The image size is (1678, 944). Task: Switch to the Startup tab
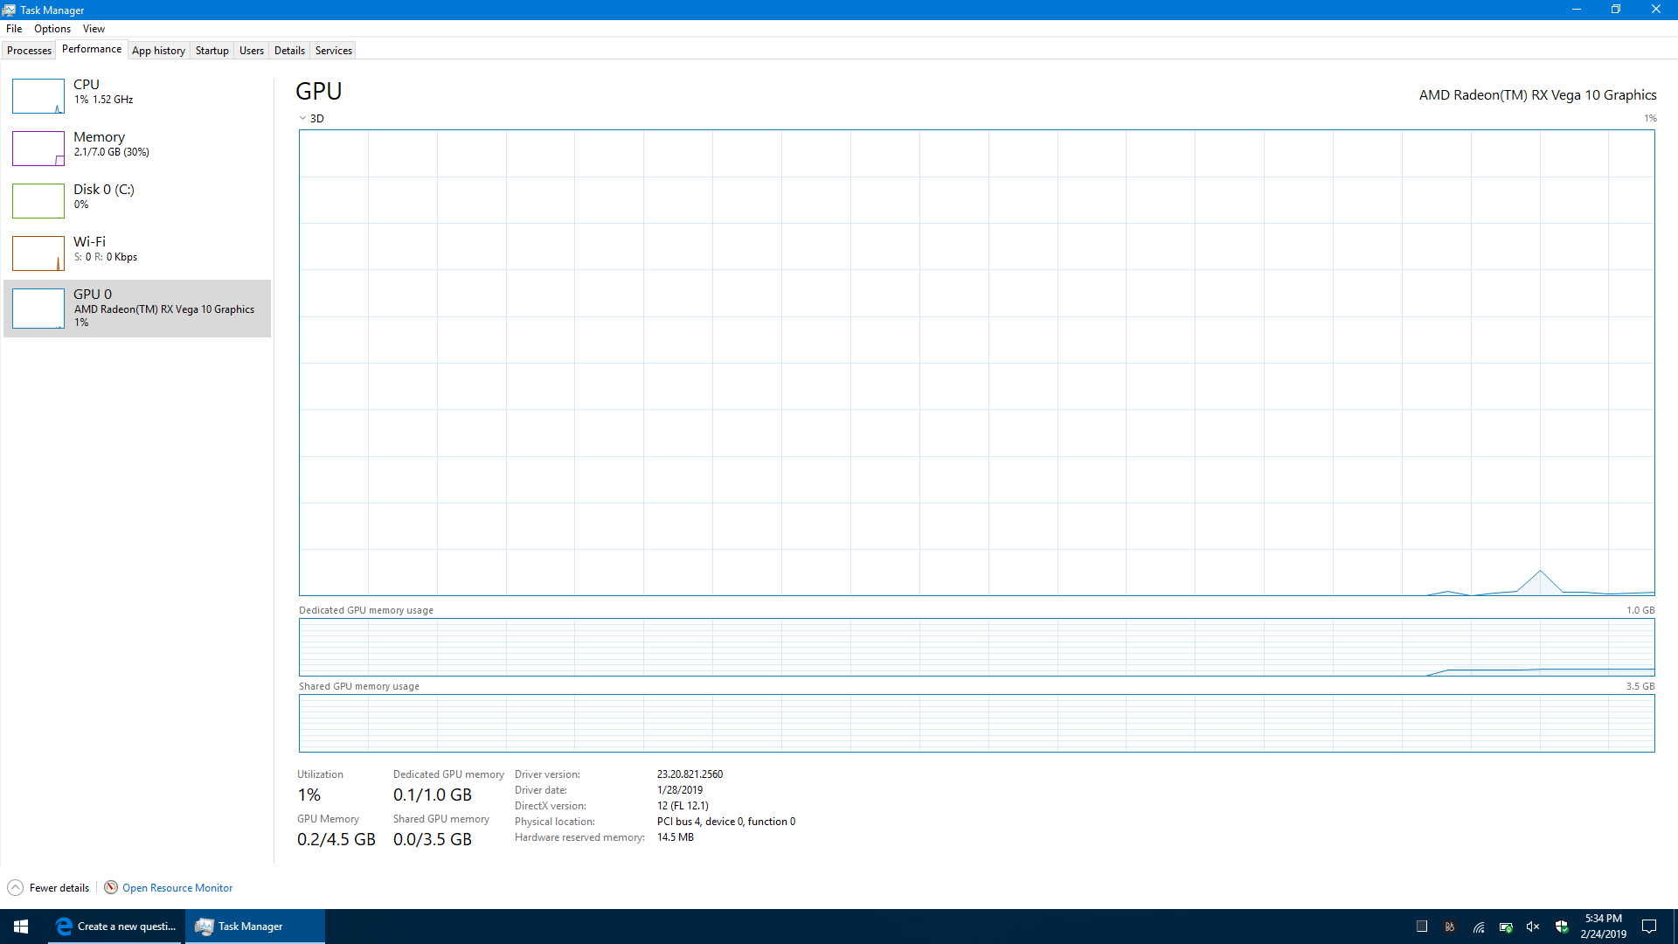(211, 51)
